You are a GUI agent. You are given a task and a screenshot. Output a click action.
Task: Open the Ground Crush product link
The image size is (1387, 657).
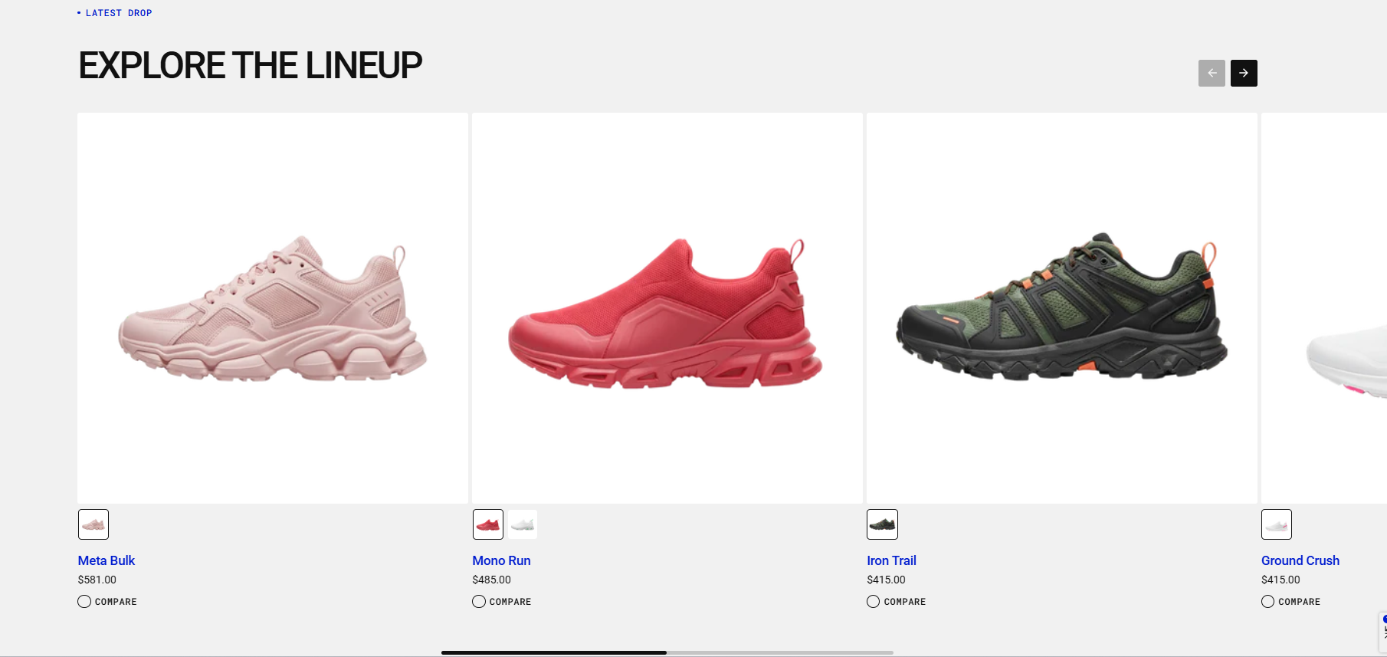(1300, 560)
